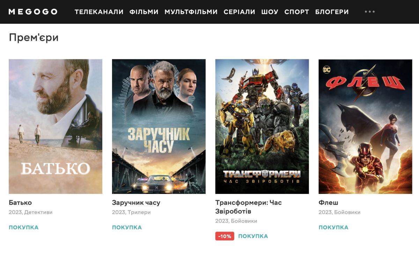
Task: Click the Батько title link
Action: tap(20, 203)
